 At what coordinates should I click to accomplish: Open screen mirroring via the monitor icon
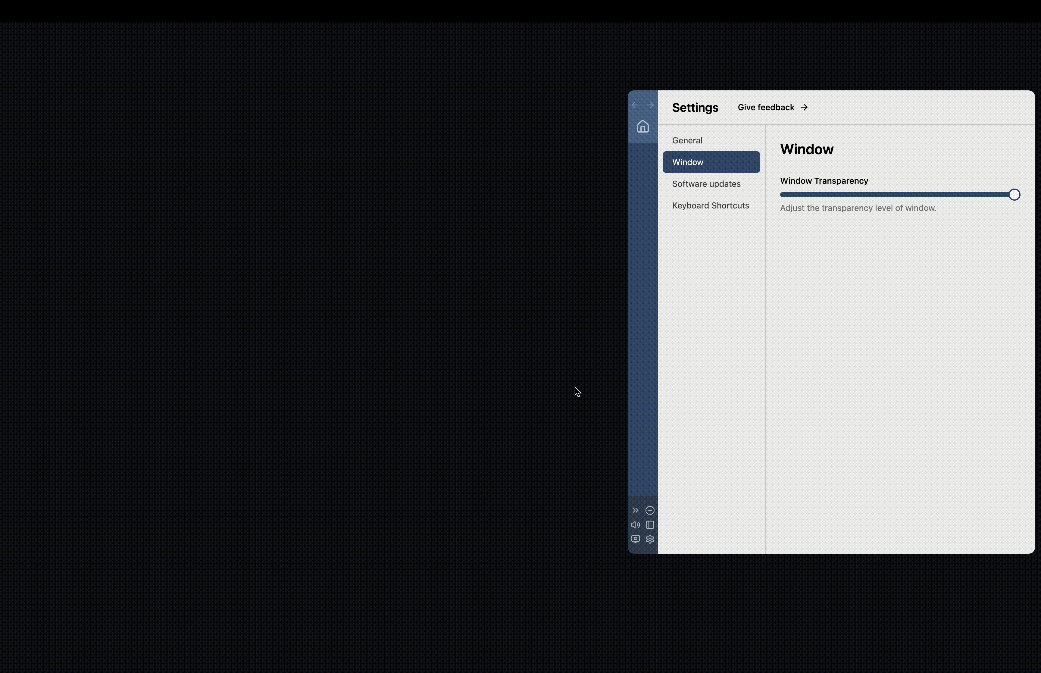[635, 539]
